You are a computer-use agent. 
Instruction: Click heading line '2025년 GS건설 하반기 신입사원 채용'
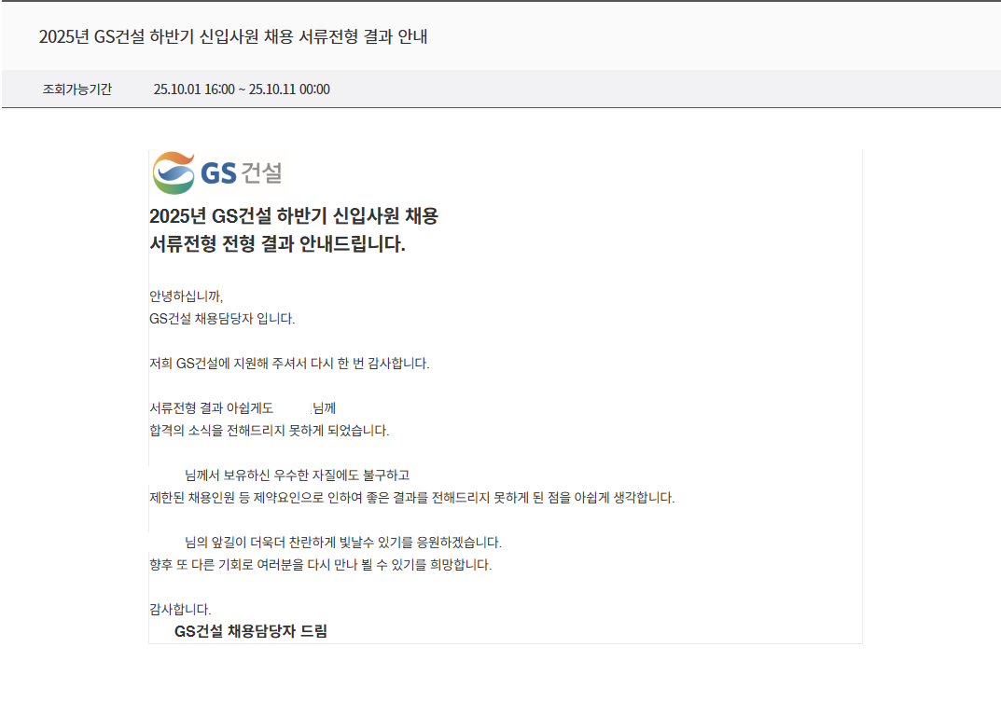(x=294, y=215)
